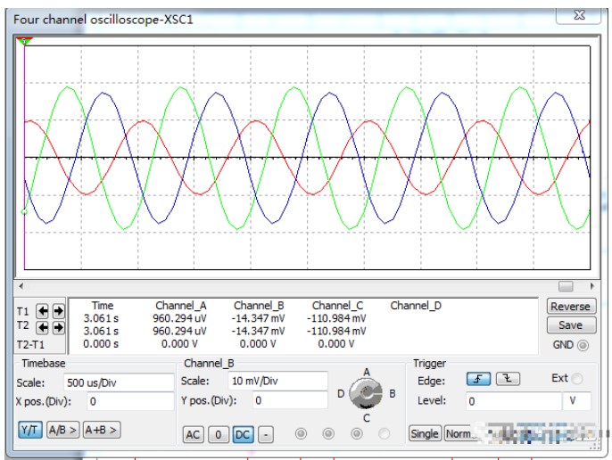This screenshot has width=612, height=460.
Task: Click the Norm trigger button
Action: [x=459, y=433]
